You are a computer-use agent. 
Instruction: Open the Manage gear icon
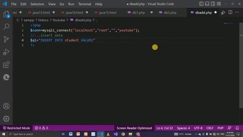(x=6, y=119)
